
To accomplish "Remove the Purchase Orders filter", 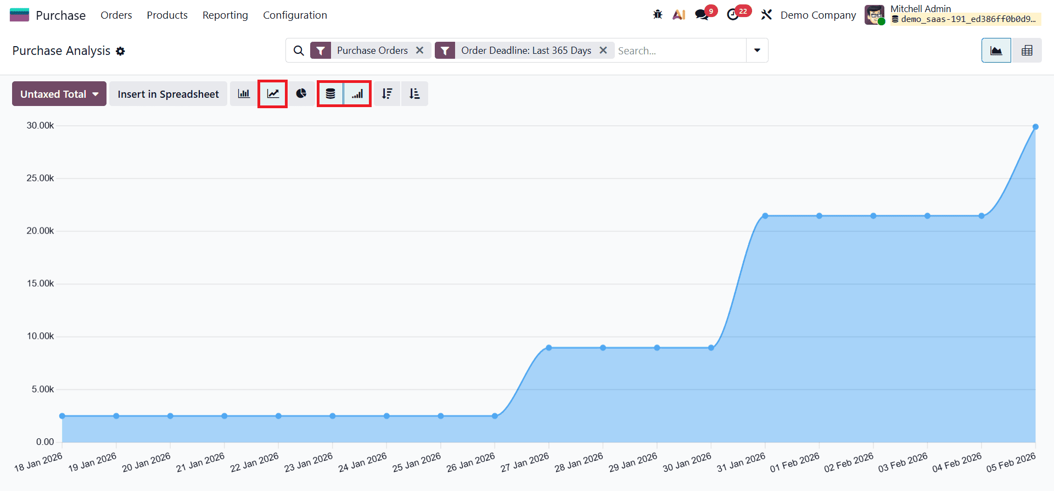I will 420,50.
